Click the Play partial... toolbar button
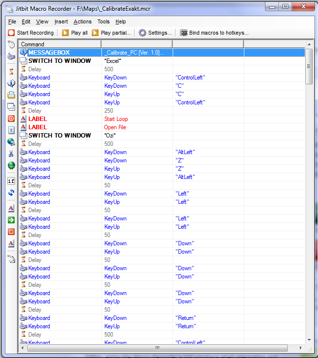318x358 pixels. (111, 33)
